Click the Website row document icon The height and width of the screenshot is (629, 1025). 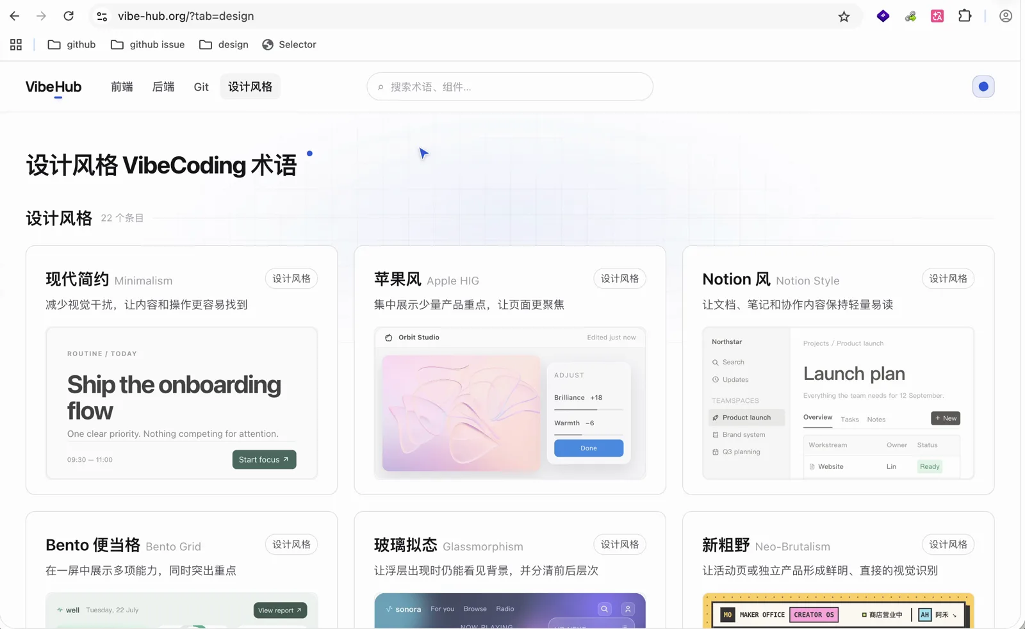[812, 467]
